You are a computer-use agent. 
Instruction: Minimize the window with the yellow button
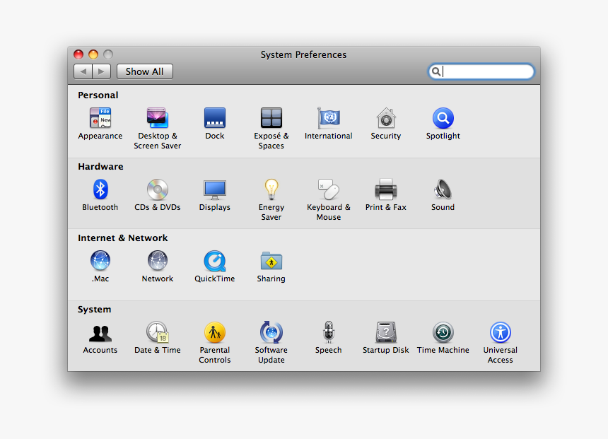[93, 54]
